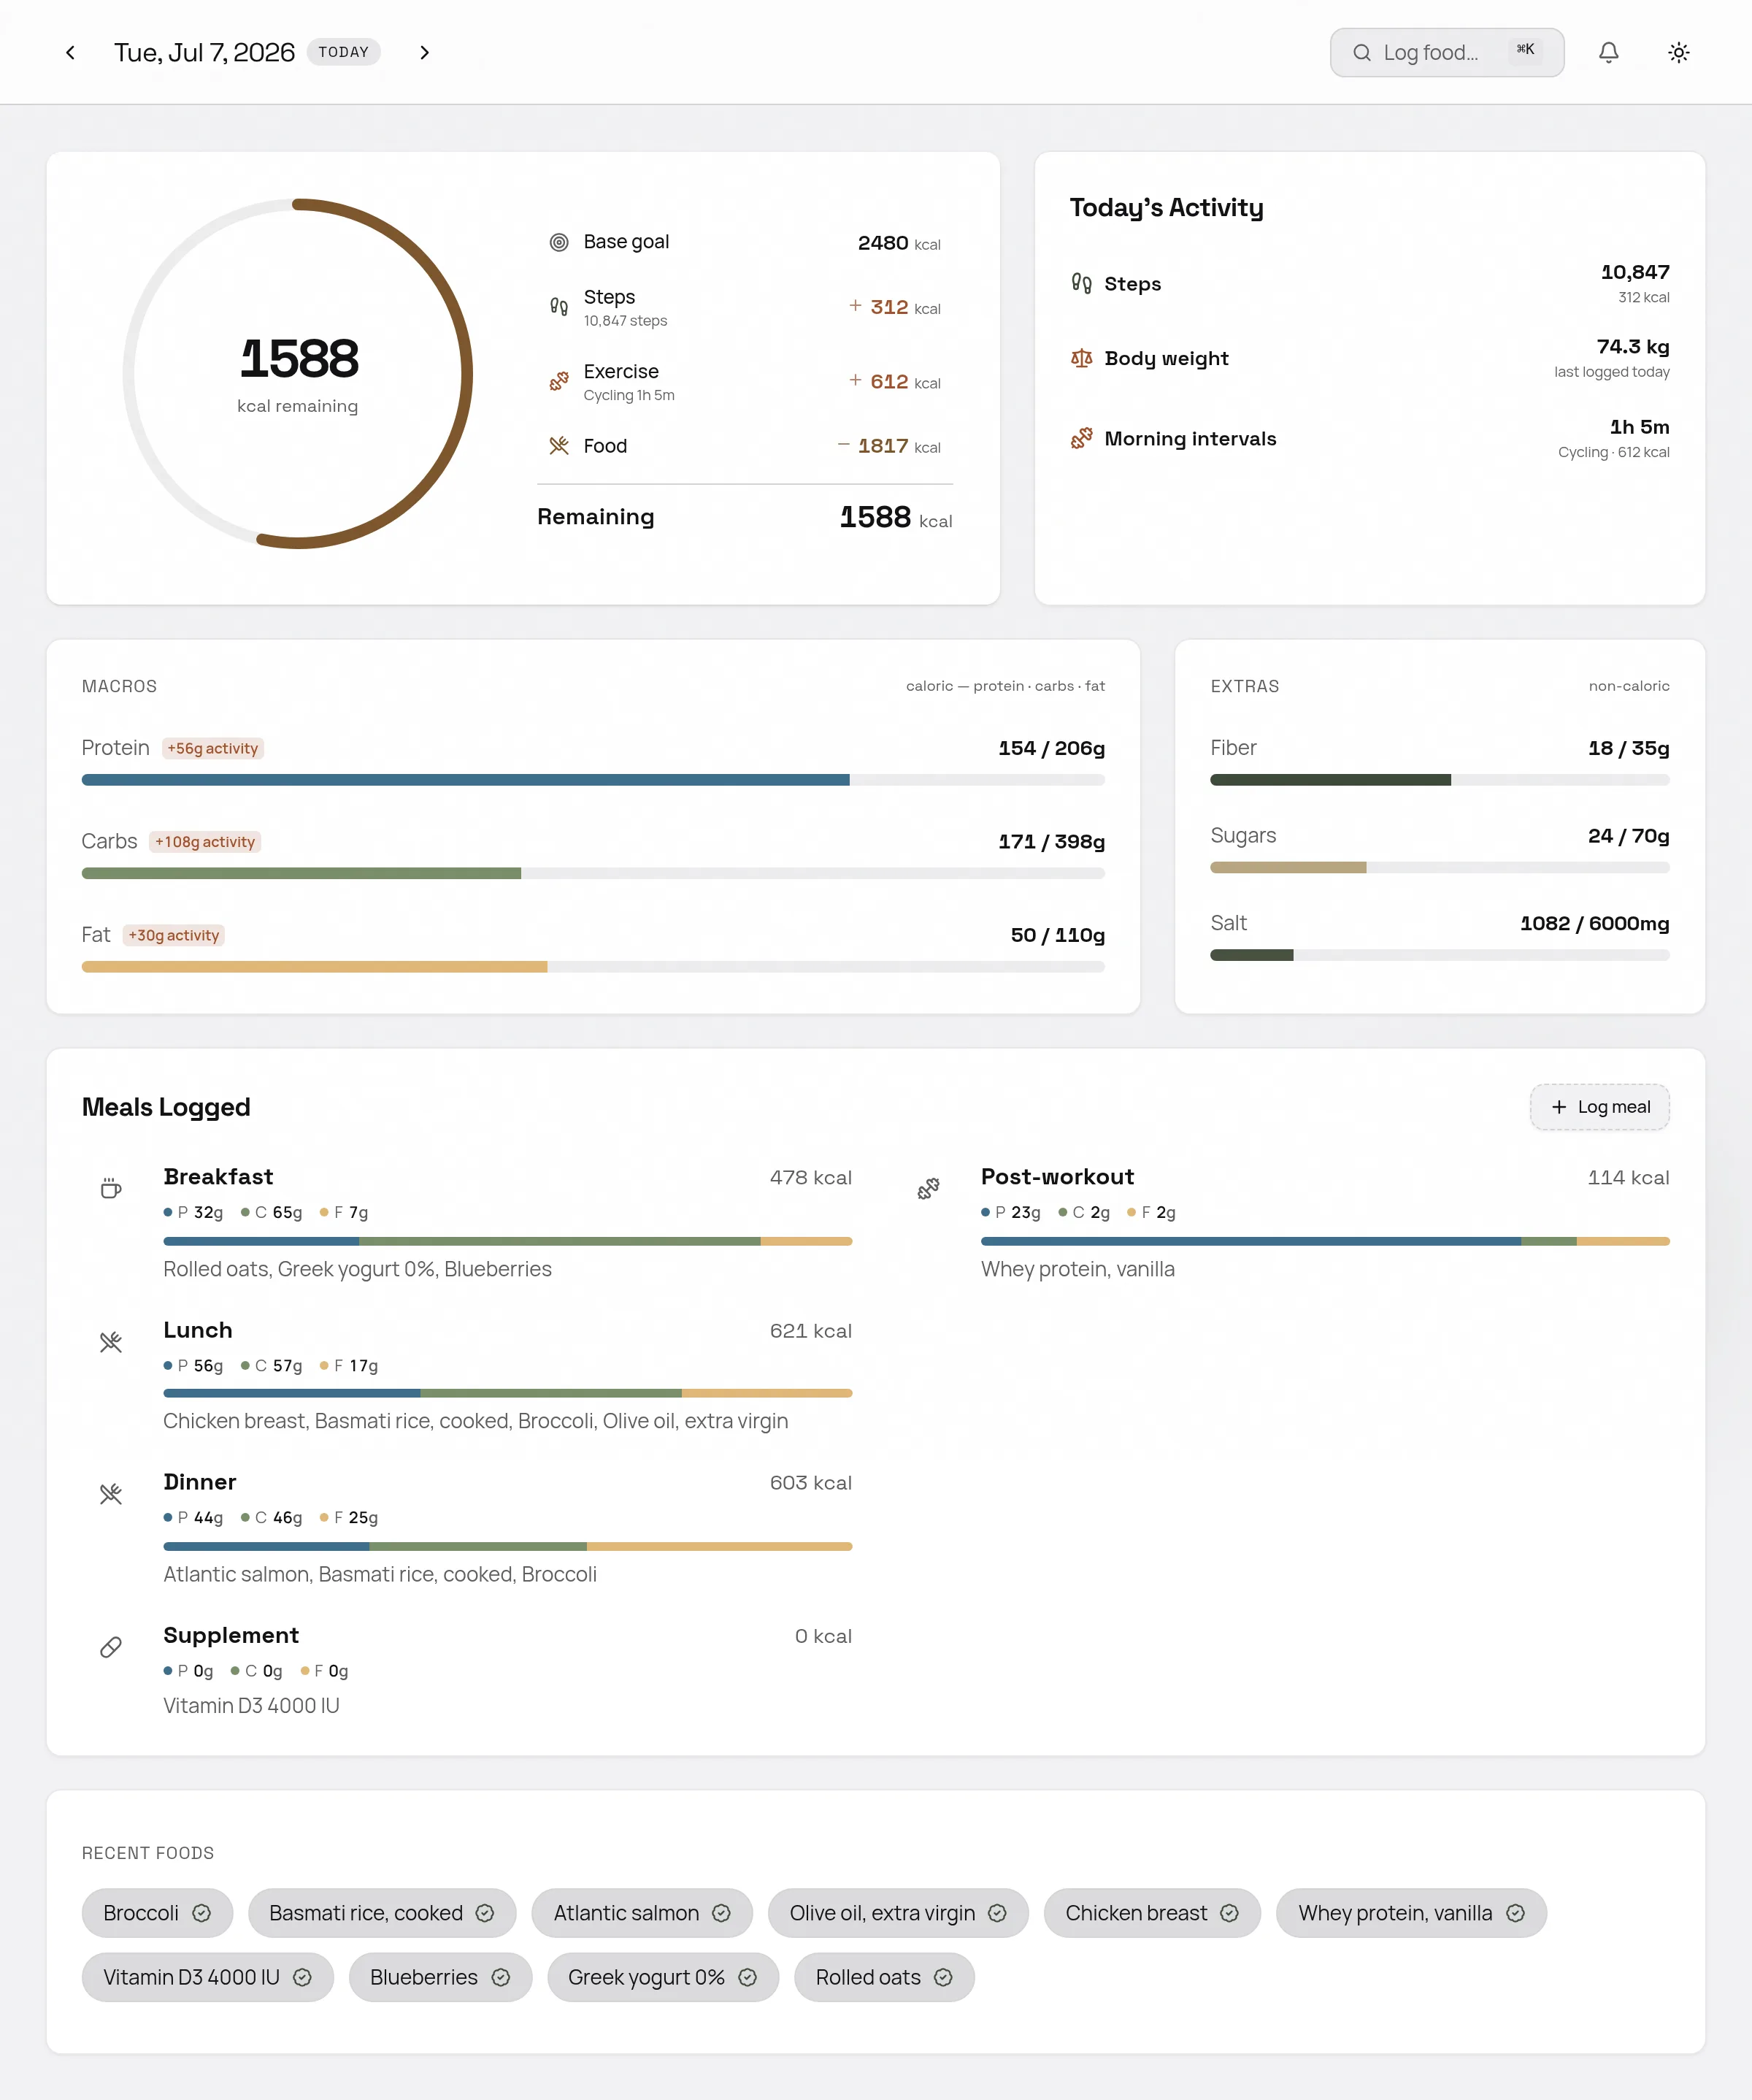
Task: Select the Atlantic salmon chip
Action: click(642, 1913)
